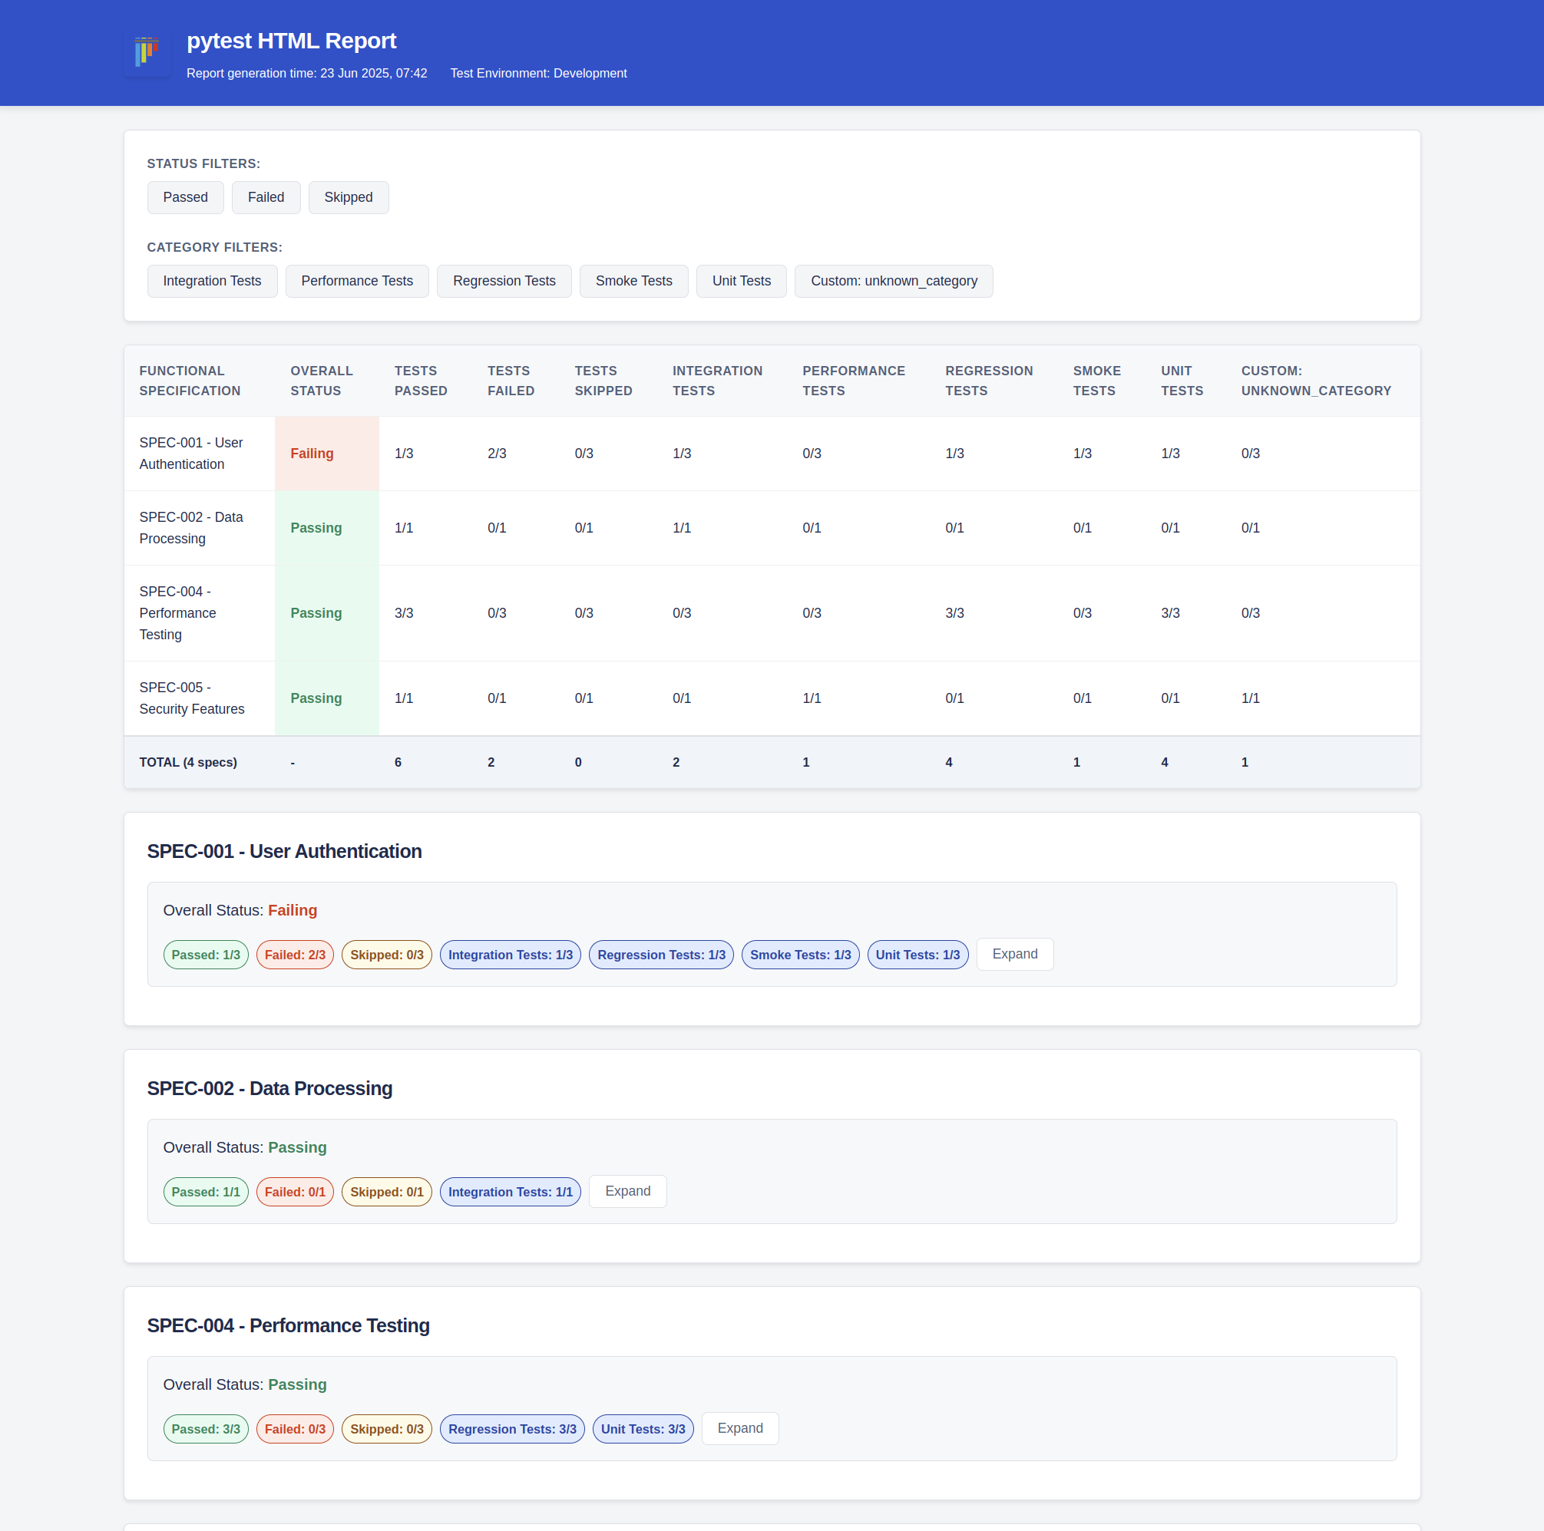Viewport: 1544px width, 1531px height.
Task: Enable the Unit Tests category filter
Action: pyautogui.click(x=741, y=280)
